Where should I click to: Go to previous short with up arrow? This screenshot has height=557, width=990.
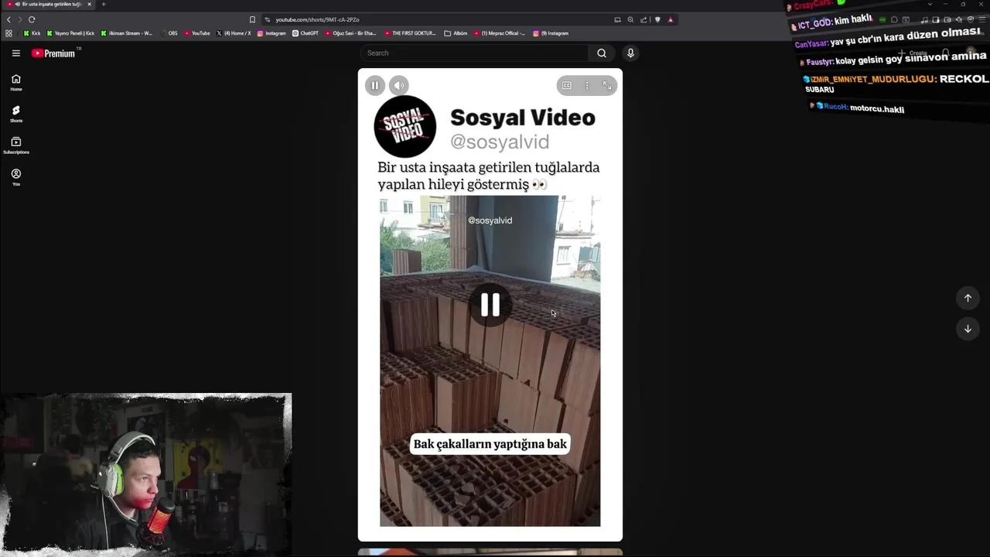coord(968,298)
